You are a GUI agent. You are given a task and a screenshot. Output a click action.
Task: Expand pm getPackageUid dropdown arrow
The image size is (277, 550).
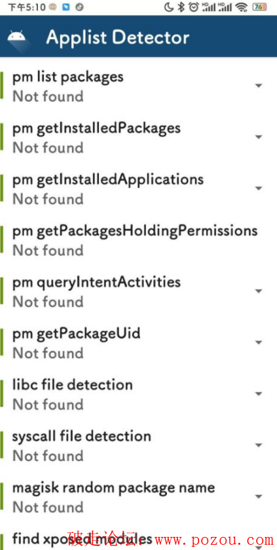click(x=259, y=342)
